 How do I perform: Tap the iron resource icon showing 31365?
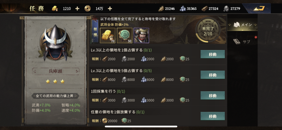183,9
